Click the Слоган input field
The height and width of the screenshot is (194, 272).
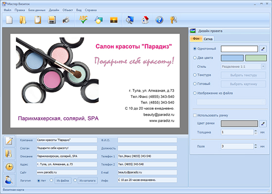(x=67, y=148)
